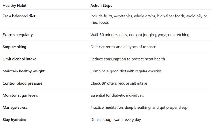The image size is (212, 129).
Task: Click "Quit cigarettes and all types of tobacco"
Action: click(123, 47)
